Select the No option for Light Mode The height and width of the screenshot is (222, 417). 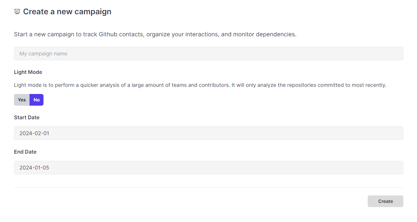click(x=37, y=100)
